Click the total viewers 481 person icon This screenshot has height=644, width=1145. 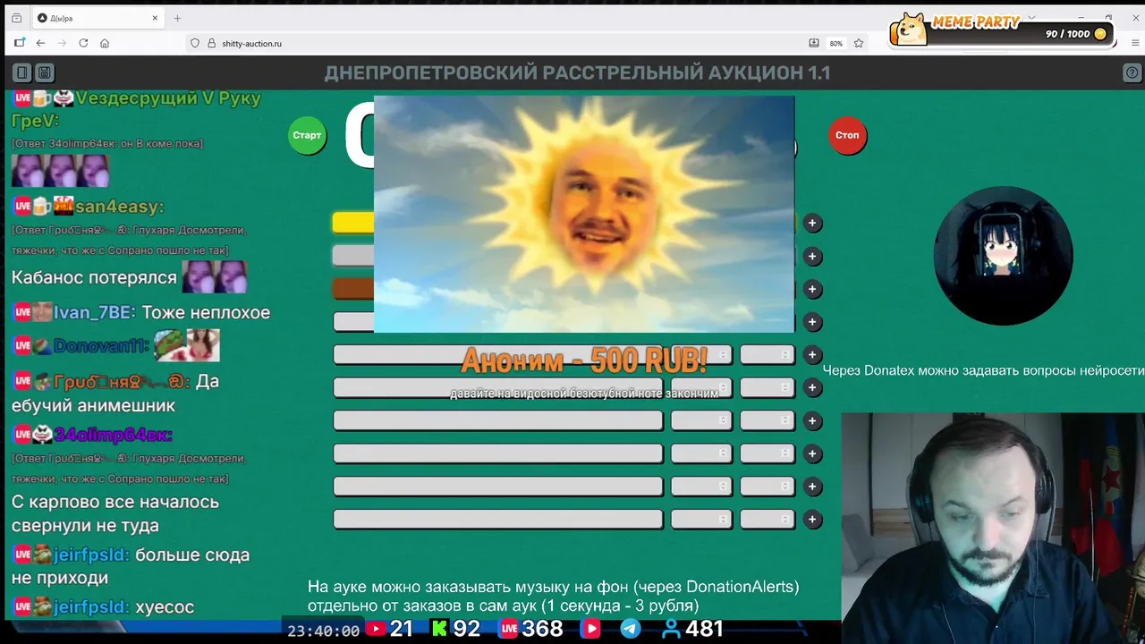(x=671, y=630)
